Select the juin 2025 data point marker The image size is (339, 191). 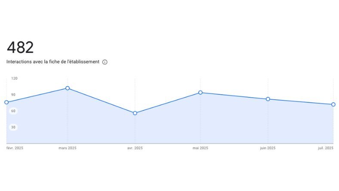[x=268, y=99]
